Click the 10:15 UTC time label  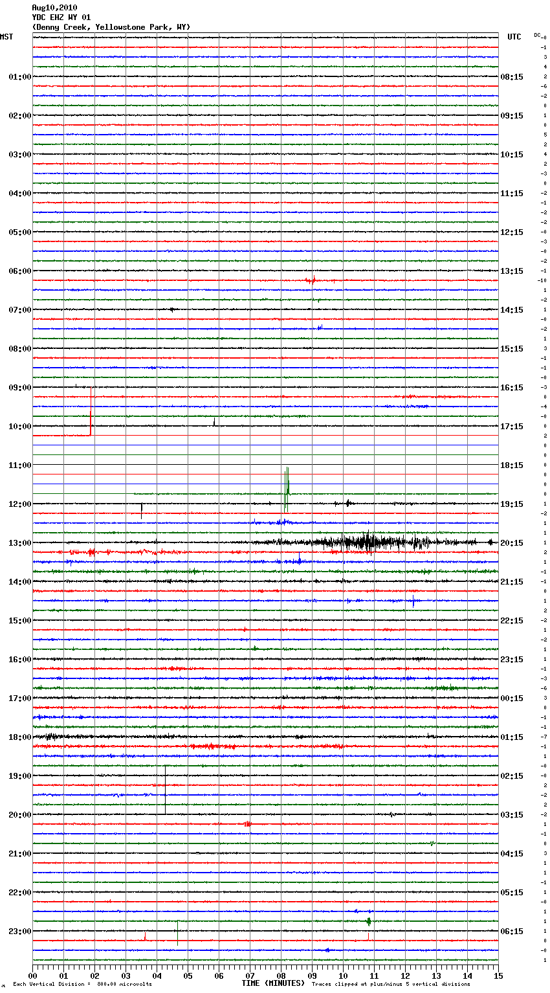pyautogui.click(x=512, y=155)
